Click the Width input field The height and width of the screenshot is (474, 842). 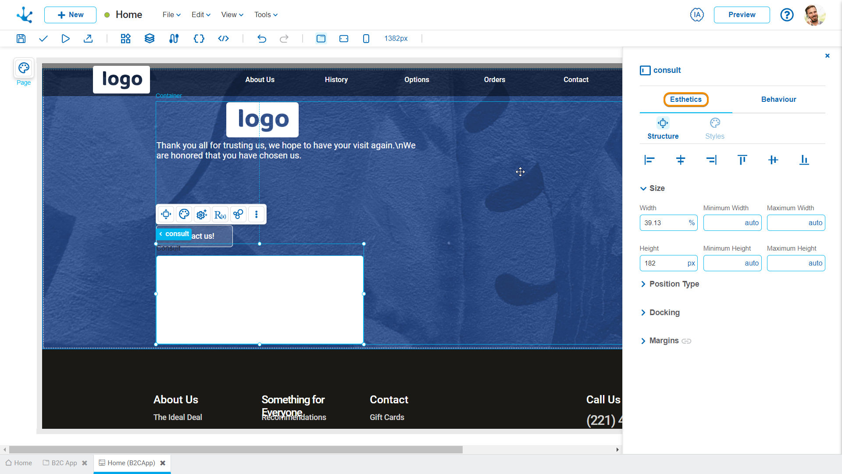(x=663, y=223)
